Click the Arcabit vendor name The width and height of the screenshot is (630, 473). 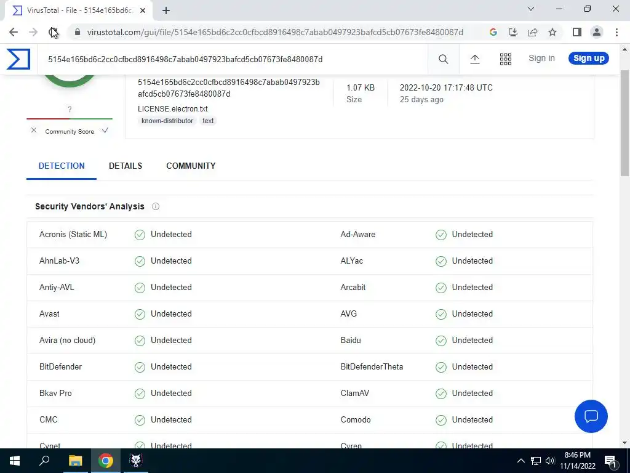point(353,288)
